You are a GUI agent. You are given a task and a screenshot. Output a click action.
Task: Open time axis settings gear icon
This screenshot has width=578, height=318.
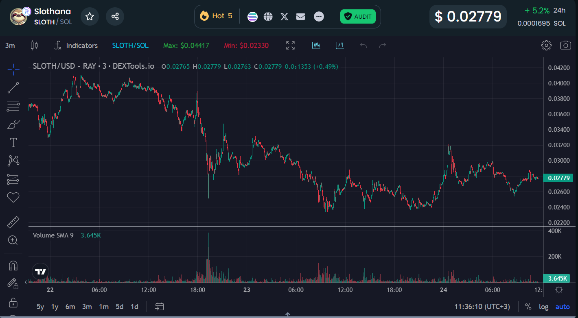click(x=559, y=290)
